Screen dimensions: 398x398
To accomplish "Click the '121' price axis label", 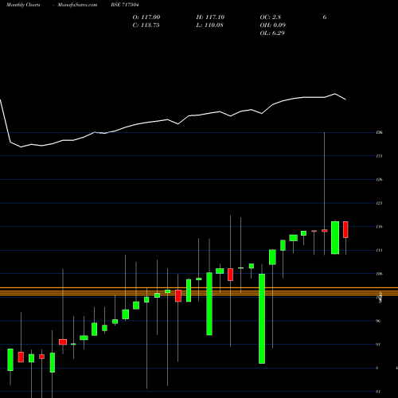I will pyautogui.click(x=379, y=203).
